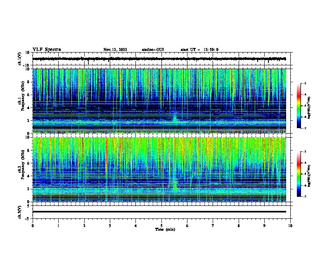Click the ch.2 spectrogram color scale bar

(x=299, y=174)
